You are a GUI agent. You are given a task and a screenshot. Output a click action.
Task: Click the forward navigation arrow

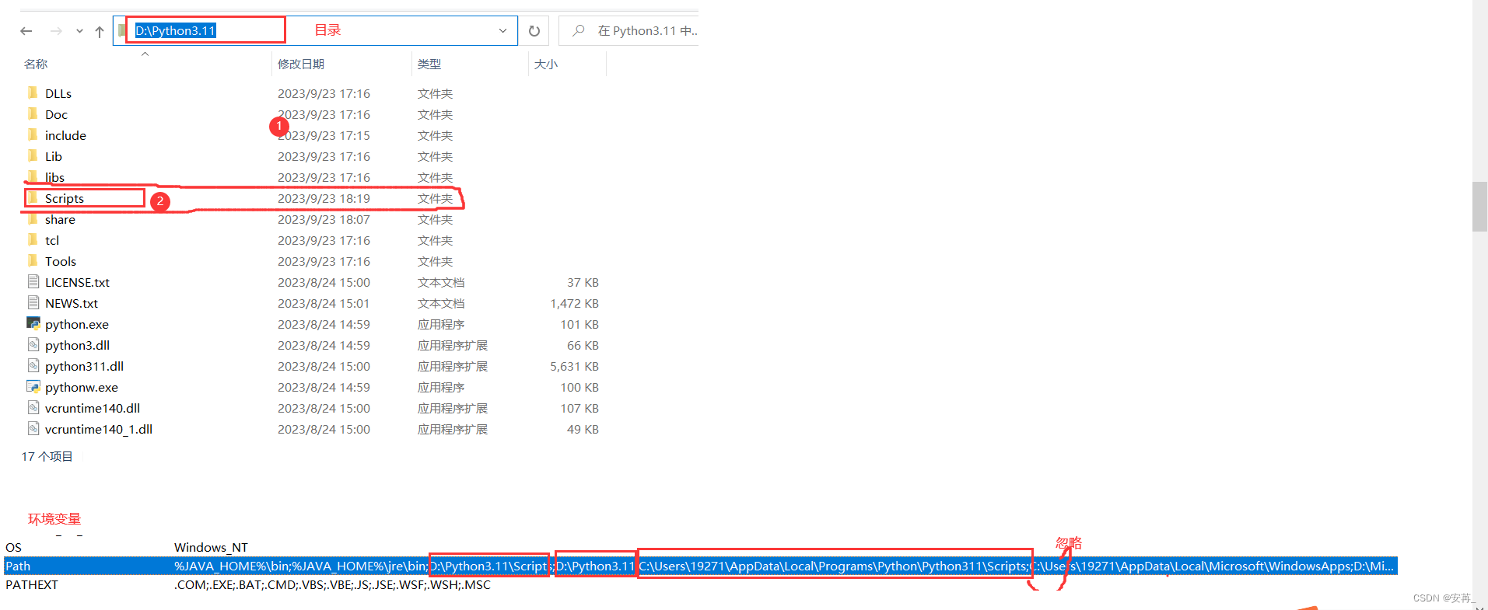coord(56,31)
